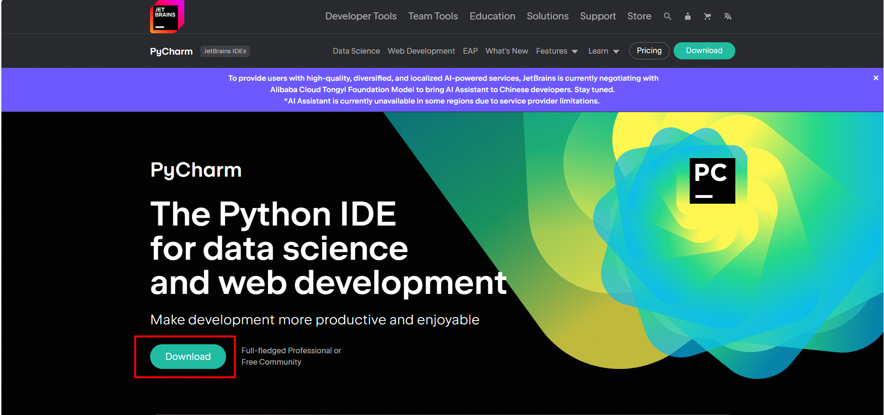884x415 pixels.
Task: Click the JetBrains IDEs tag
Action: 225,51
